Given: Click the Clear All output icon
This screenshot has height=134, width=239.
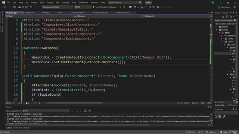Looking at the screenshot, I should pos(85,111).
